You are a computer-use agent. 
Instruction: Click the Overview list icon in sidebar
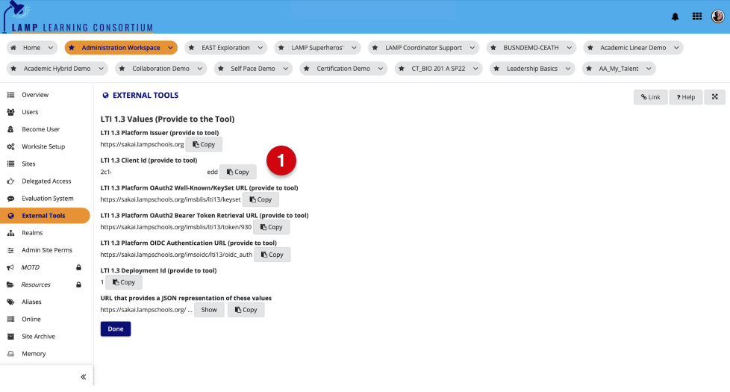[x=10, y=95]
